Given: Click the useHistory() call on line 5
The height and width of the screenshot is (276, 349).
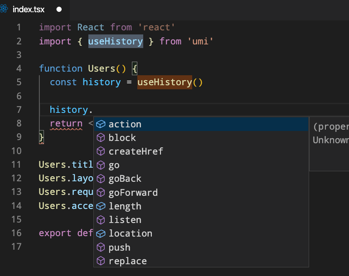Looking at the screenshot, I should (170, 82).
